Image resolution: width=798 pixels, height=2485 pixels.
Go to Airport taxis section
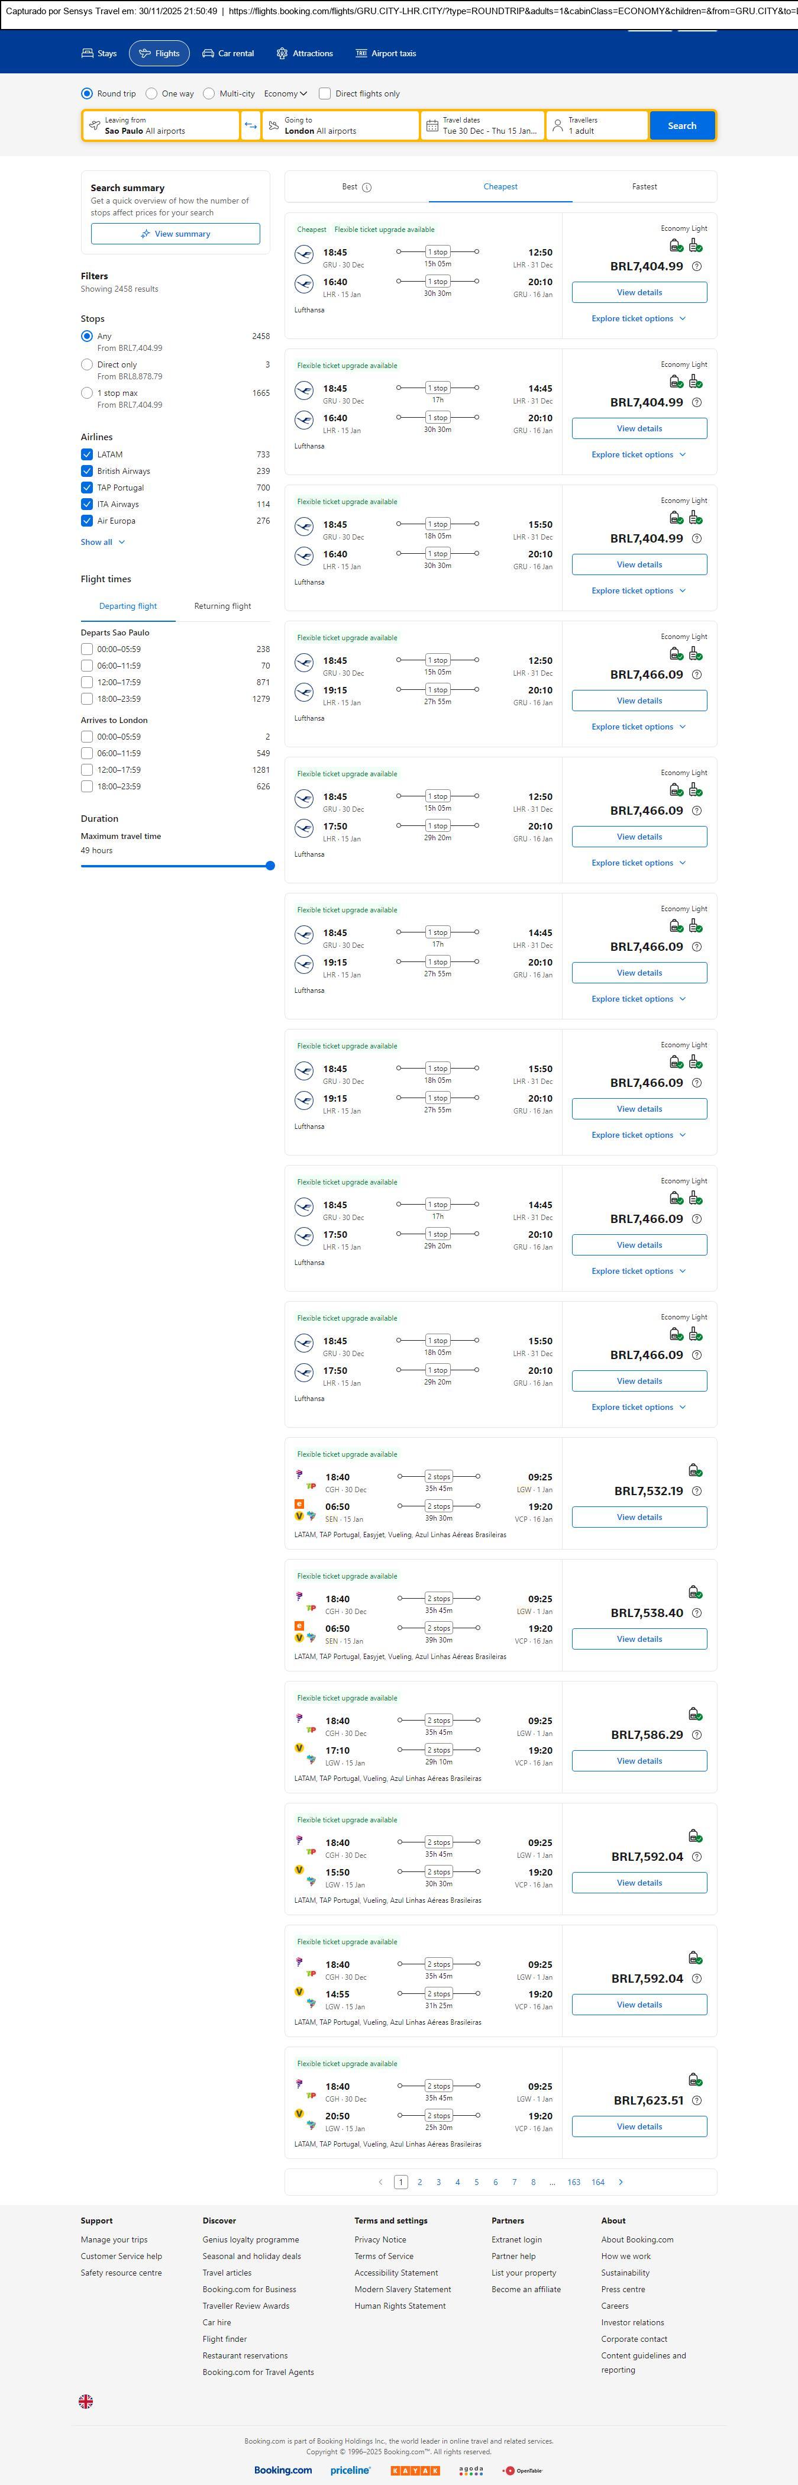pyautogui.click(x=385, y=53)
